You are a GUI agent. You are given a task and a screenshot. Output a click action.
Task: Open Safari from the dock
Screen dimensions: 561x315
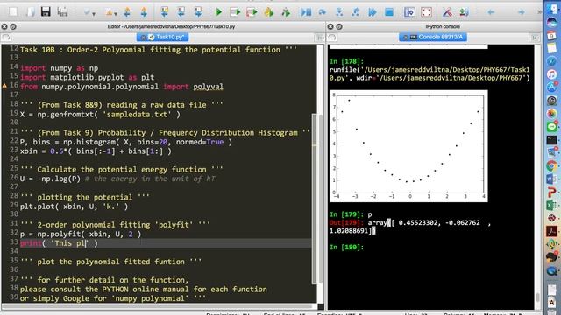coord(551,61)
